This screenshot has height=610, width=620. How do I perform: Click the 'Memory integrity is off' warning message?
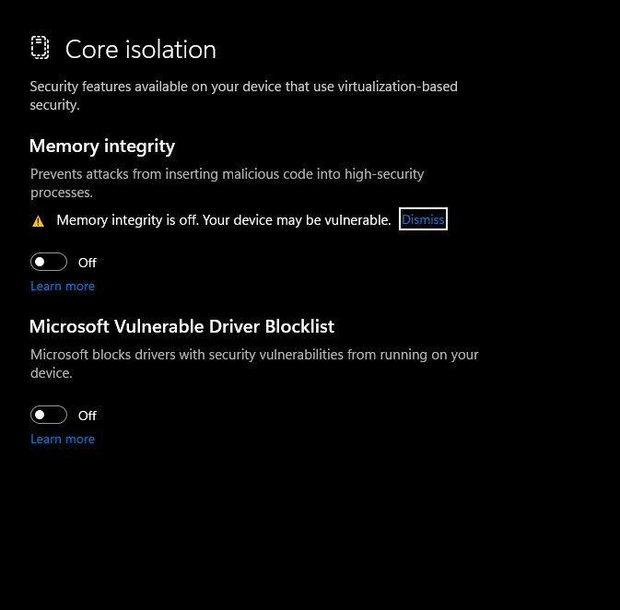coord(223,220)
